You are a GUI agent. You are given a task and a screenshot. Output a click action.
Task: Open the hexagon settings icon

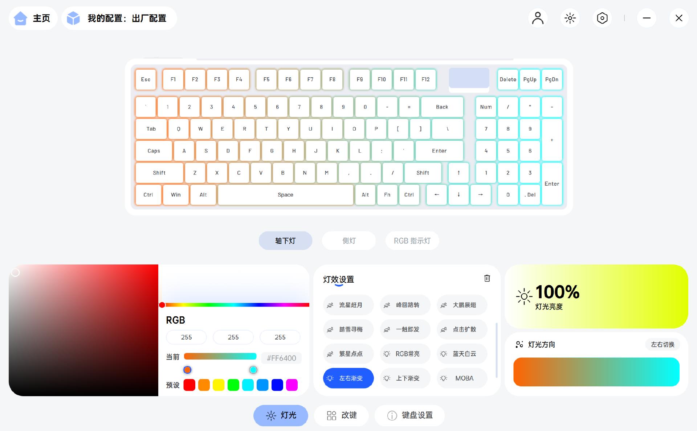(x=602, y=18)
